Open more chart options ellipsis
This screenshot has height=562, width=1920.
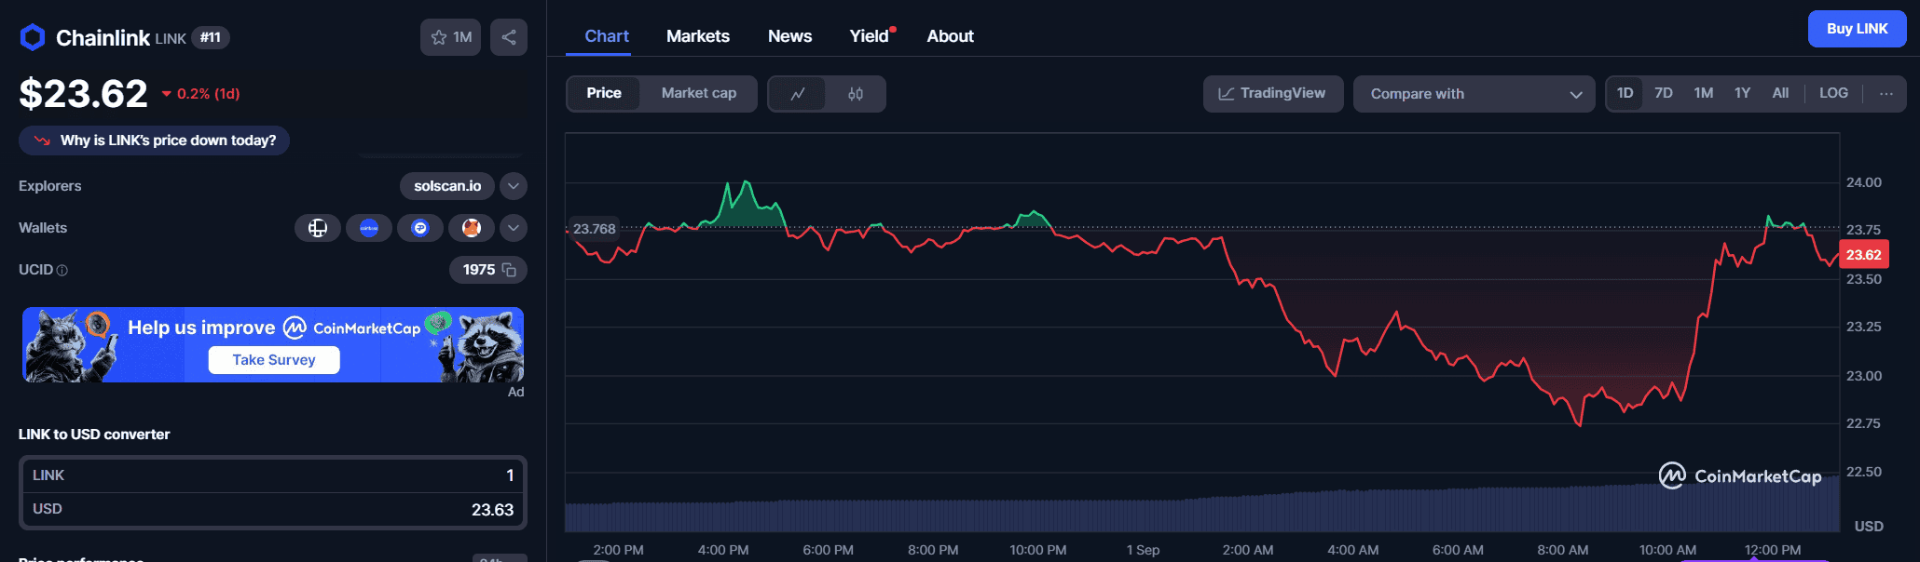tap(1886, 94)
